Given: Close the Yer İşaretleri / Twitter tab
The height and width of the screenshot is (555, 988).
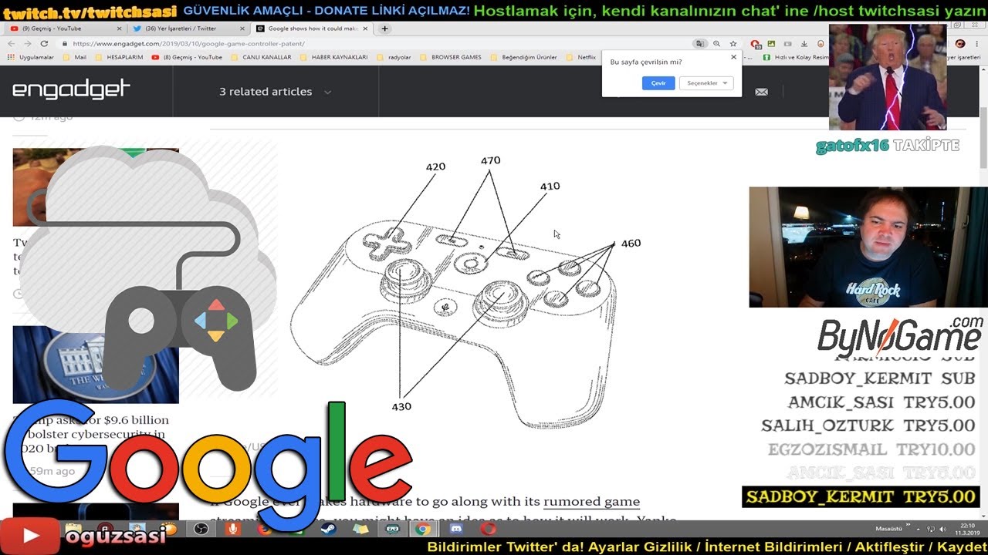Looking at the screenshot, I should coord(241,29).
